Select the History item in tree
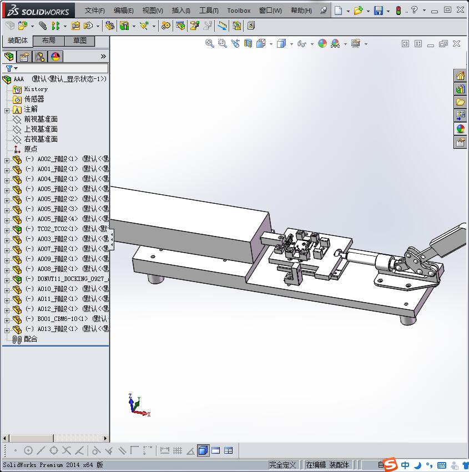 pyautogui.click(x=36, y=89)
